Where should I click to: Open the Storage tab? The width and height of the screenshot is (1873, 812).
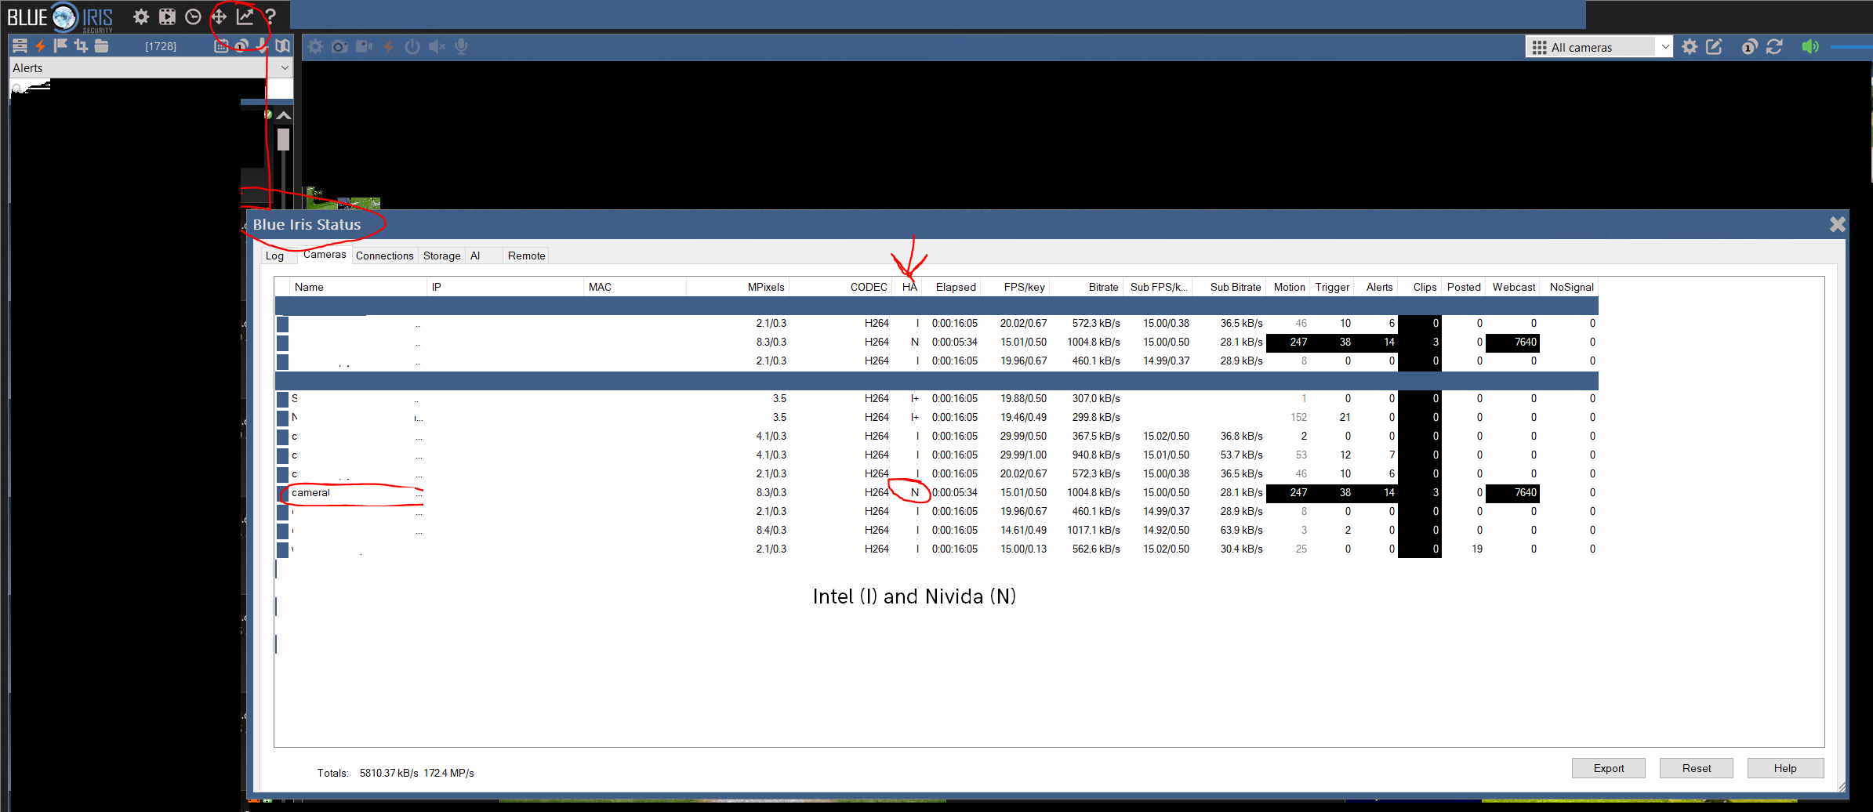pyautogui.click(x=442, y=256)
